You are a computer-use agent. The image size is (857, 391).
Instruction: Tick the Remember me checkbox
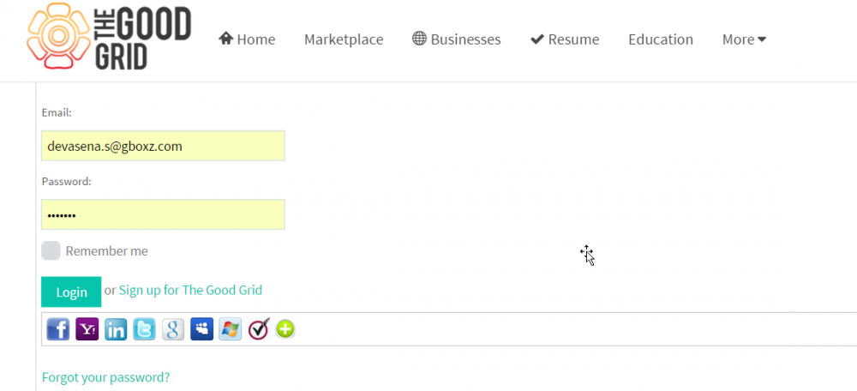51,250
